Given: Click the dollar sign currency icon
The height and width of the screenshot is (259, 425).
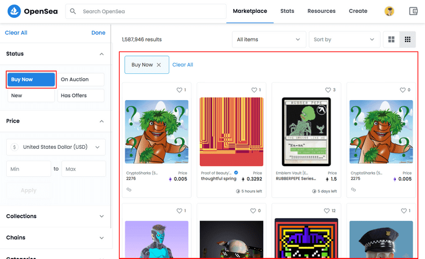Looking at the screenshot, I should tap(15, 147).
